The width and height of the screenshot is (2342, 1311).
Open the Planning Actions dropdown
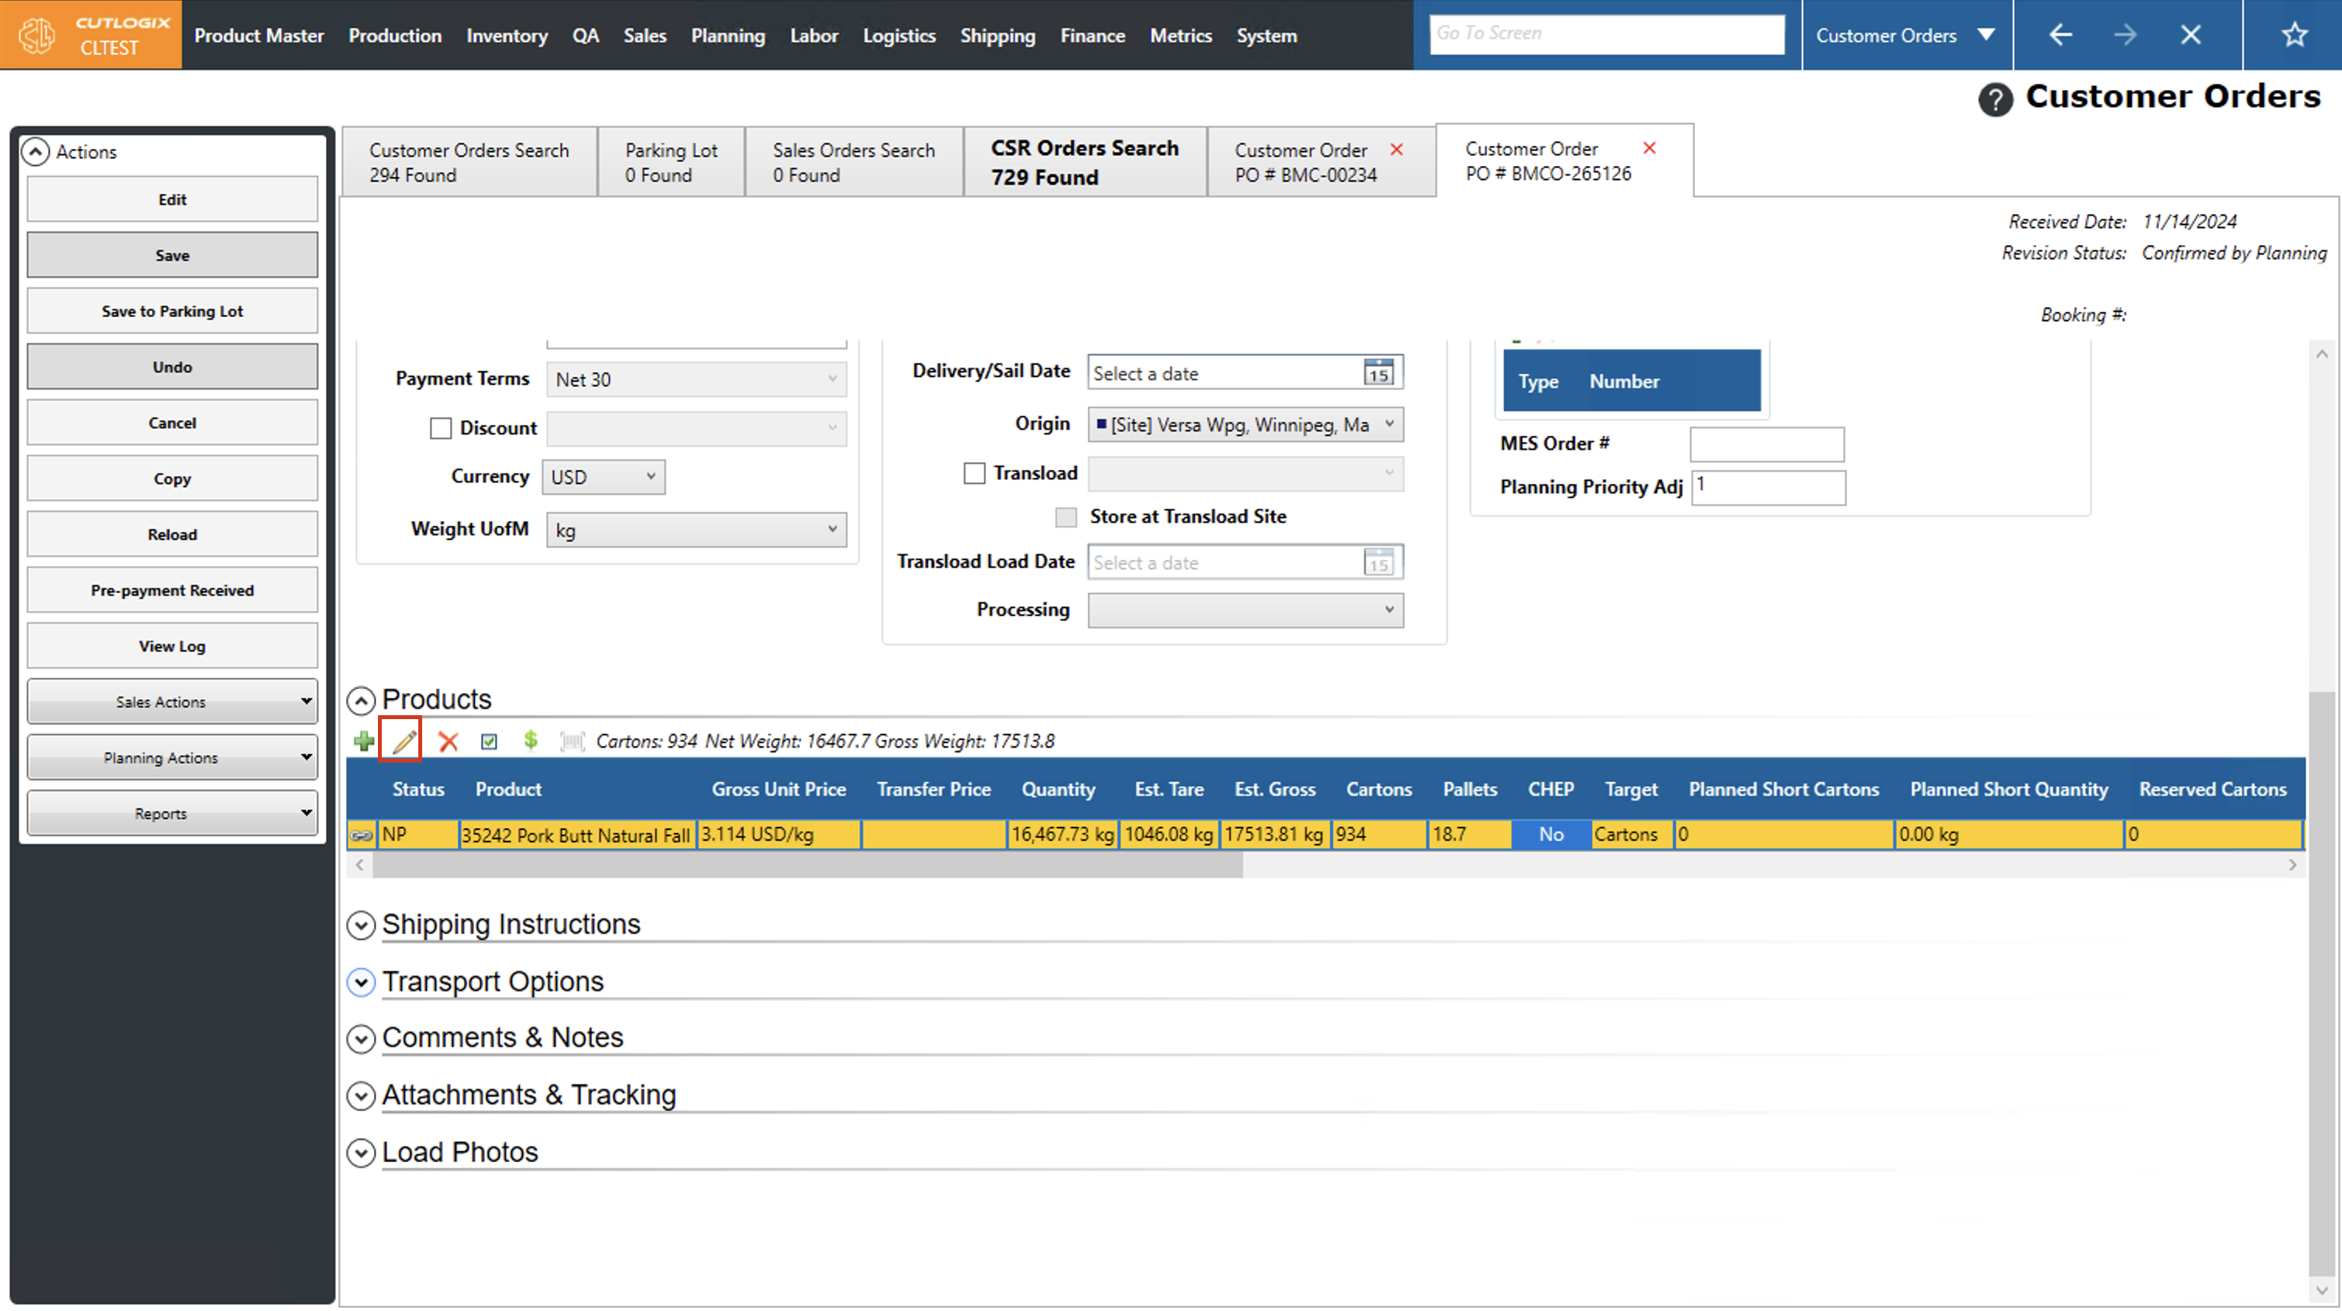(171, 757)
